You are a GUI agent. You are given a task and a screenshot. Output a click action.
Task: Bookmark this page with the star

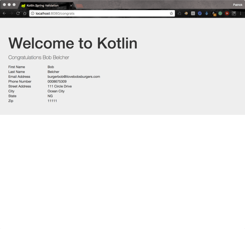pyautogui.click(x=171, y=13)
